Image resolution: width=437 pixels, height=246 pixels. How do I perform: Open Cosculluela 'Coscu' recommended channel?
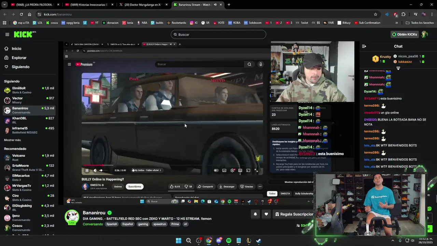click(x=29, y=228)
